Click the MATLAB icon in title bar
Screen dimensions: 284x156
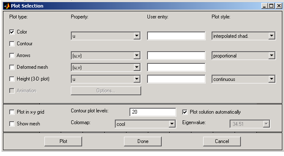(7, 6)
